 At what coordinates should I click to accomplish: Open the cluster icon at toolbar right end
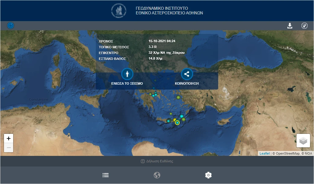point(305,26)
